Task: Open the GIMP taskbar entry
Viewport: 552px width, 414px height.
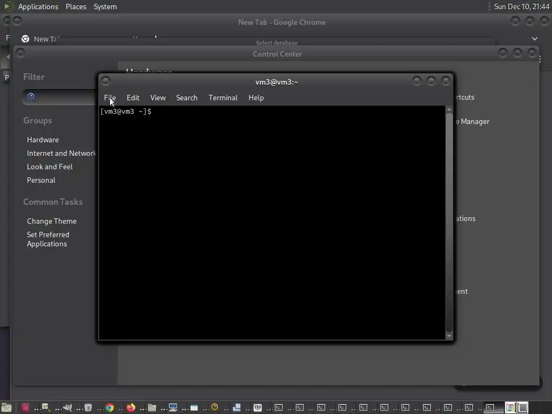Action: [x=67, y=408]
